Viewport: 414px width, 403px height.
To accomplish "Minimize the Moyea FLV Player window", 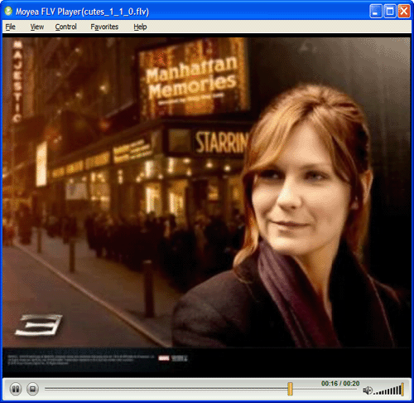I will pyautogui.click(x=376, y=12).
